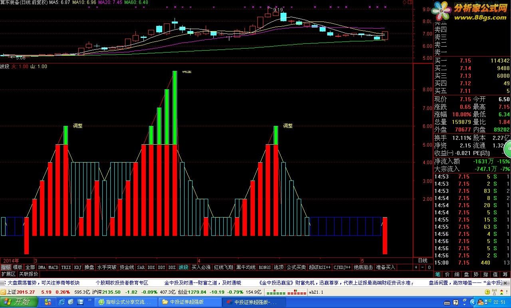Select the 黑牛均线 indicator tab
511x308 pixels.
click(246, 267)
